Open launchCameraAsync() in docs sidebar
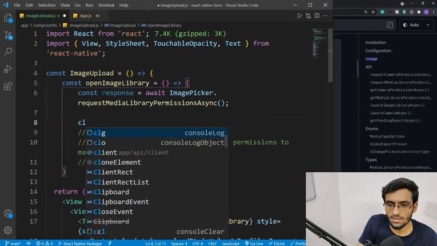Screen dimensions: 437x246 coord(391,113)
